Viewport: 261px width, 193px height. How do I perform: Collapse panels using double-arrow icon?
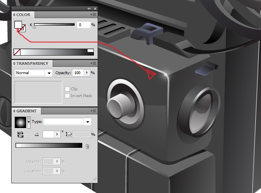click(x=89, y=9)
